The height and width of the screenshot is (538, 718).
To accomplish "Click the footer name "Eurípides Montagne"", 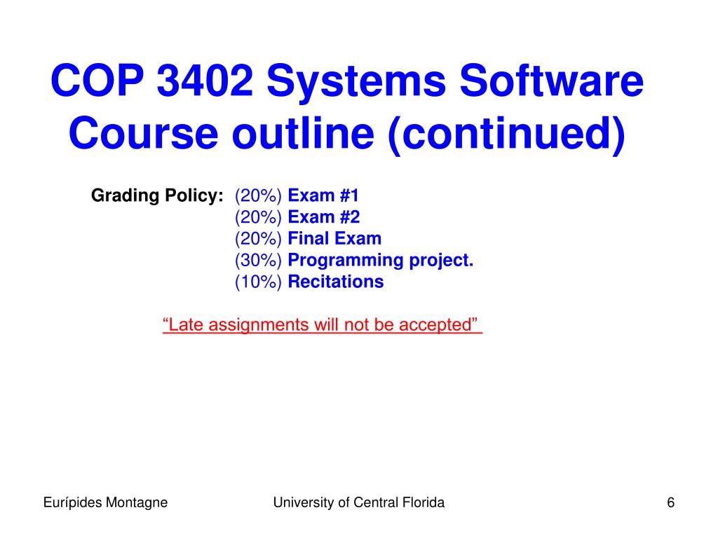I will [105, 503].
